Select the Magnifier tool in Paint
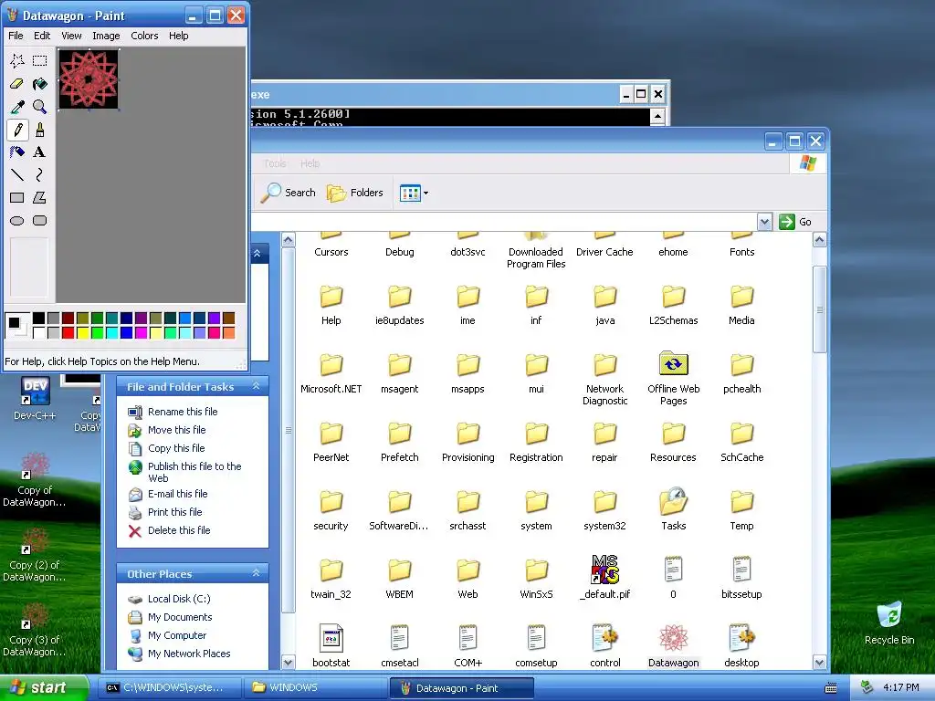The height and width of the screenshot is (701, 935). click(40, 107)
